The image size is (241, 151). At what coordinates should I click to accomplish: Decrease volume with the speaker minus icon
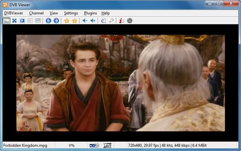85,20
